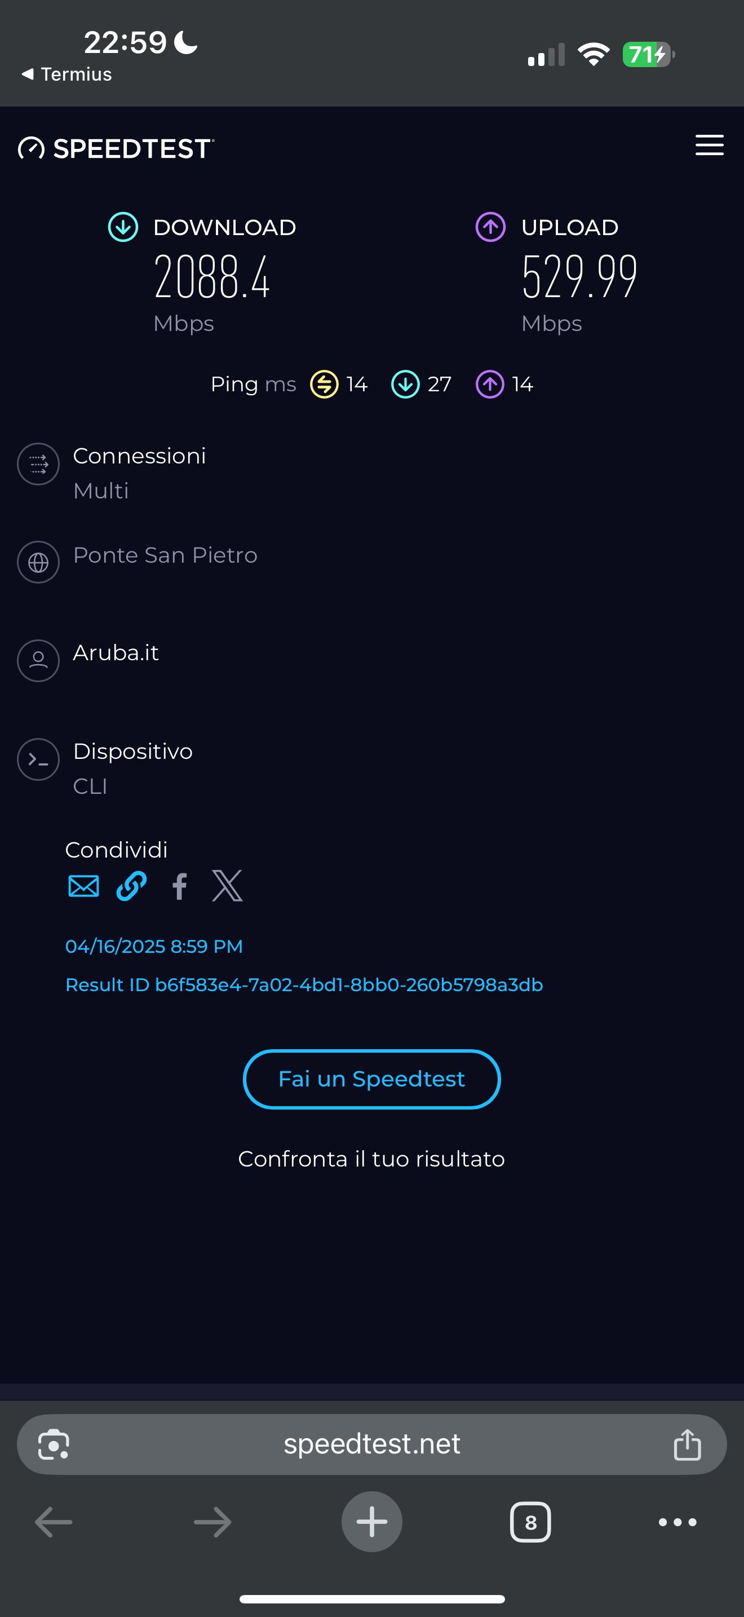Tap the download arrow icon
The width and height of the screenshot is (744, 1617).
[123, 227]
